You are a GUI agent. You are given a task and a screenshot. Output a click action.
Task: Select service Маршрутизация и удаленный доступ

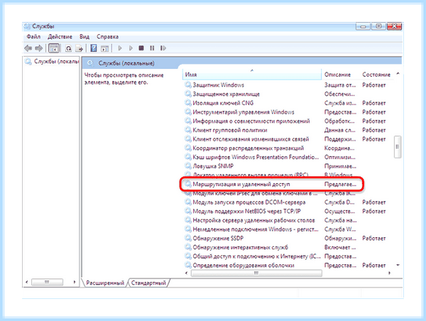pyautogui.click(x=241, y=184)
